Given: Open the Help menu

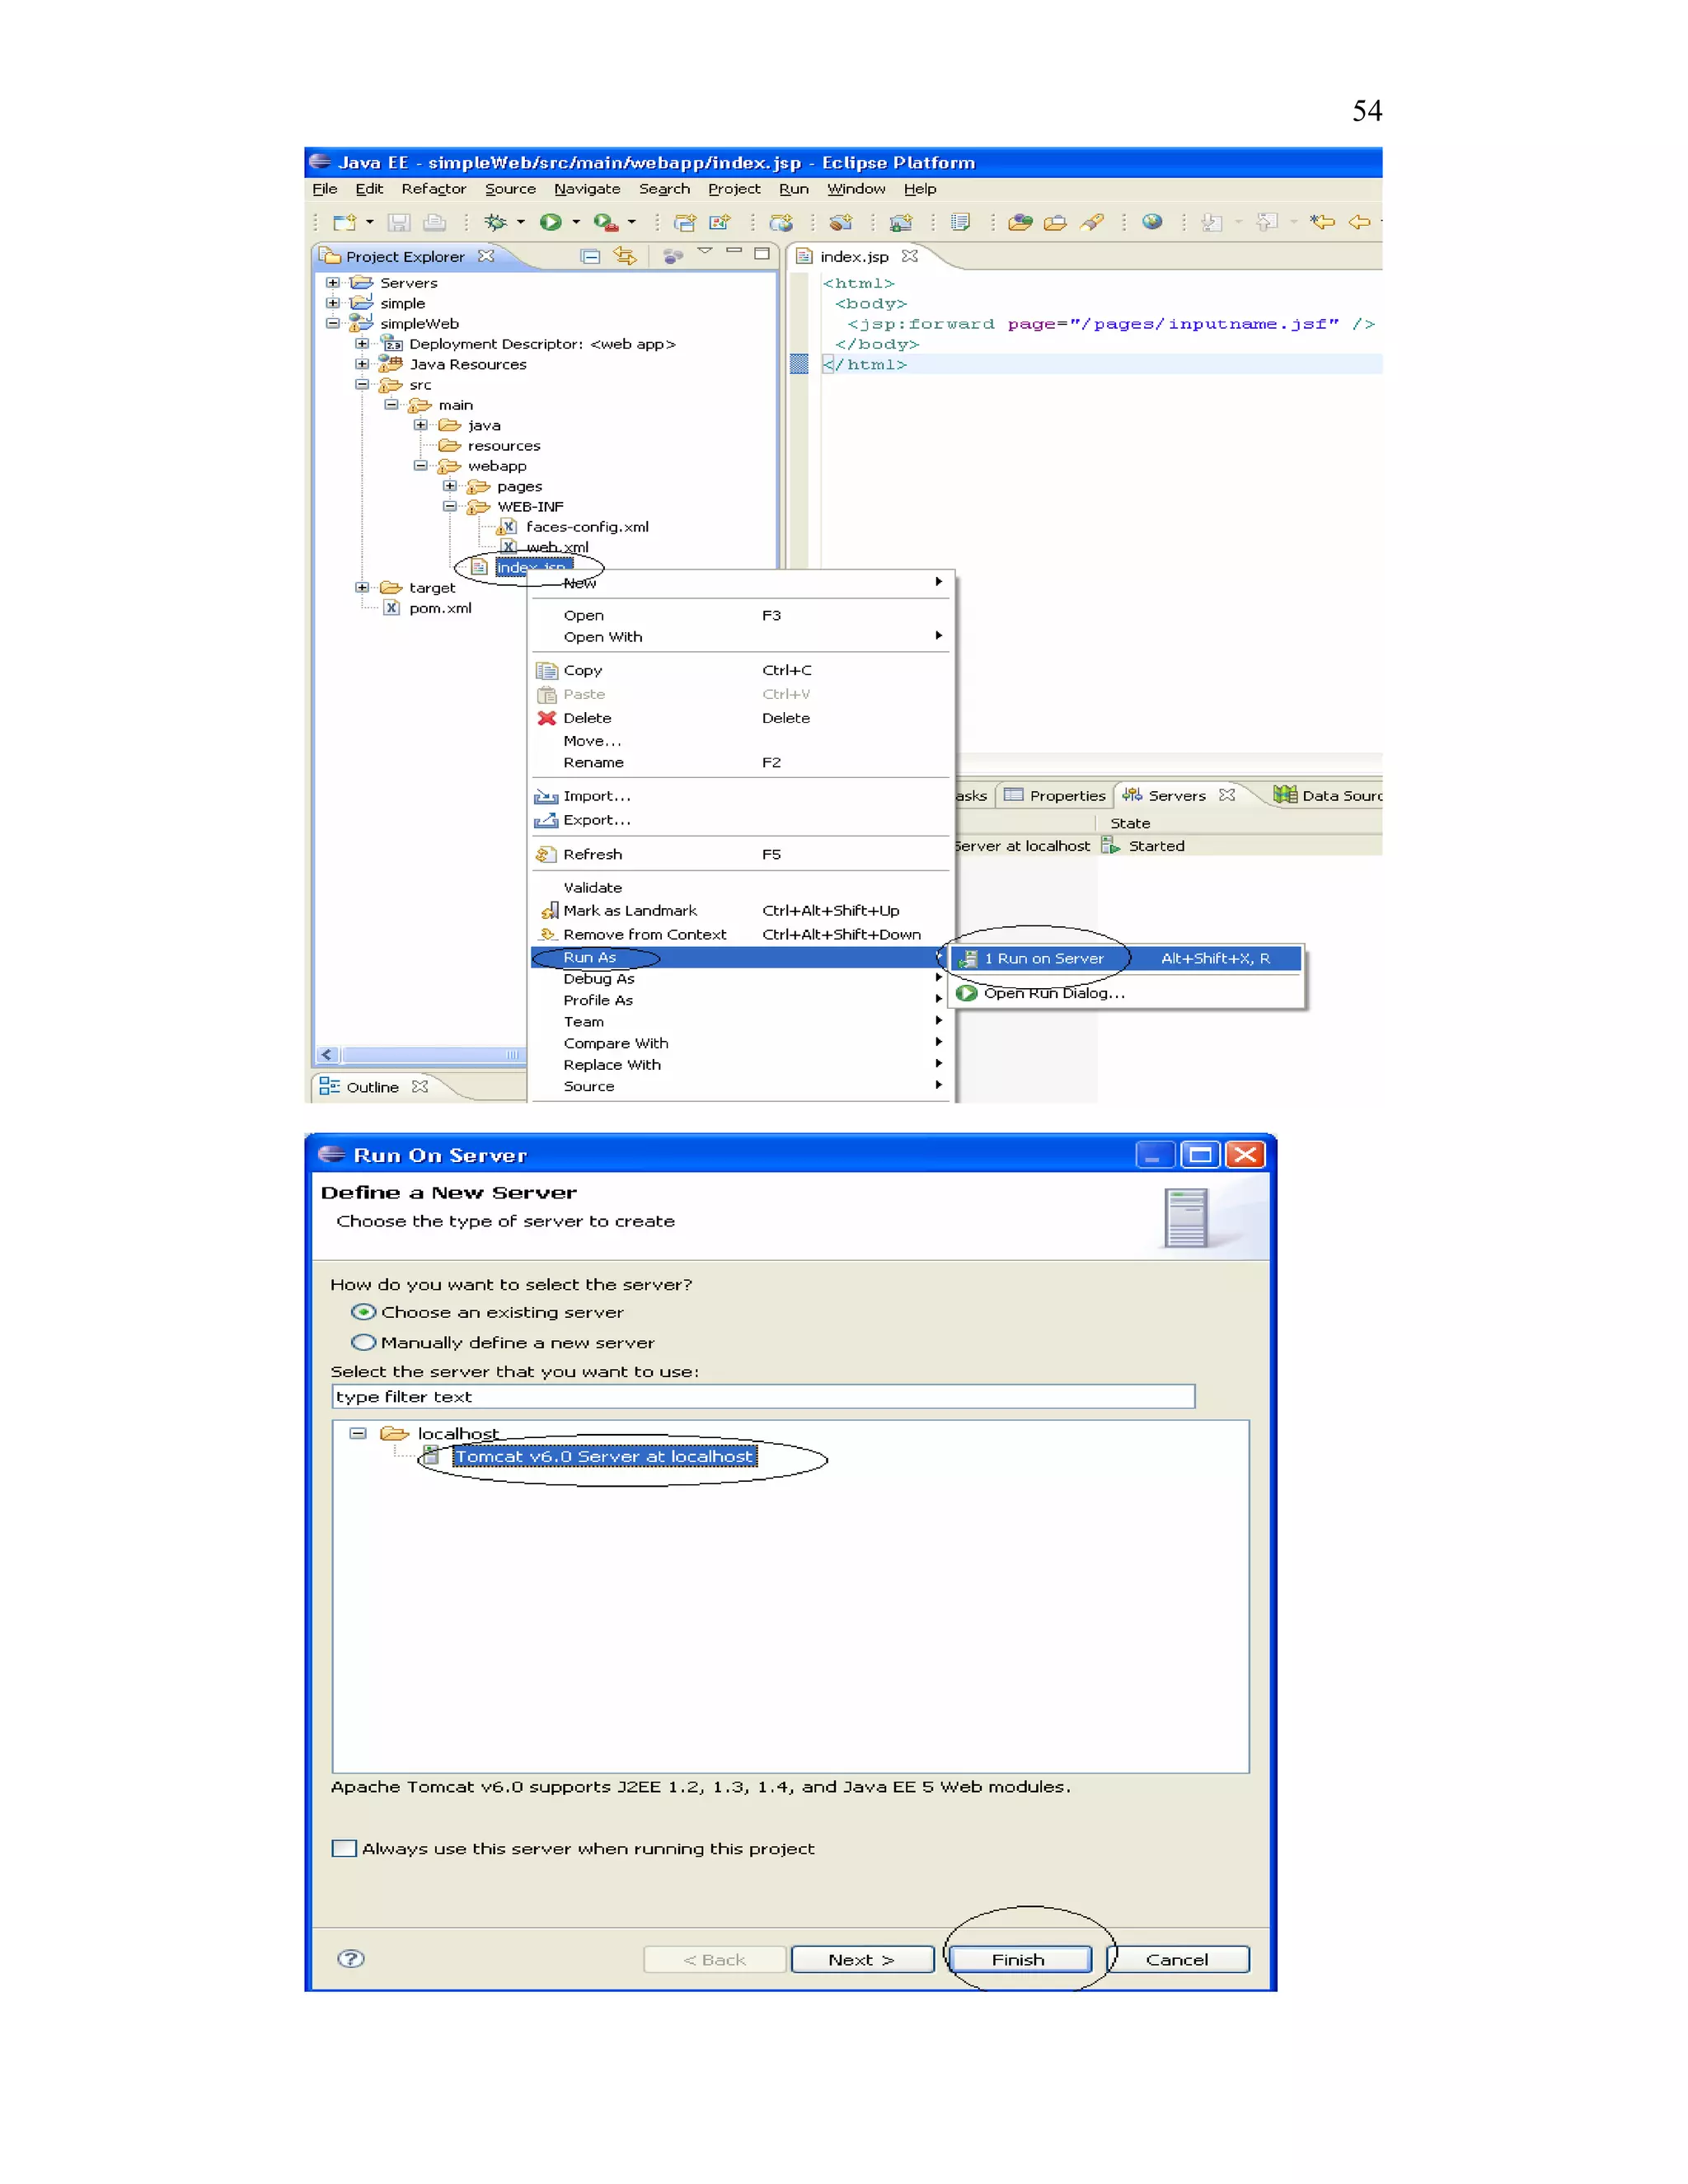Looking at the screenshot, I should click(x=920, y=189).
